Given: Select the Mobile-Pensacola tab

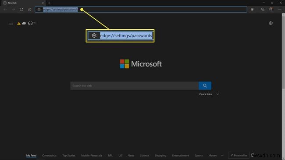Looking at the screenshot, I should tap(92, 156).
